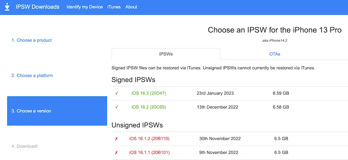Go to the About page
The width and height of the screenshot is (348, 160).
(x=131, y=7)
